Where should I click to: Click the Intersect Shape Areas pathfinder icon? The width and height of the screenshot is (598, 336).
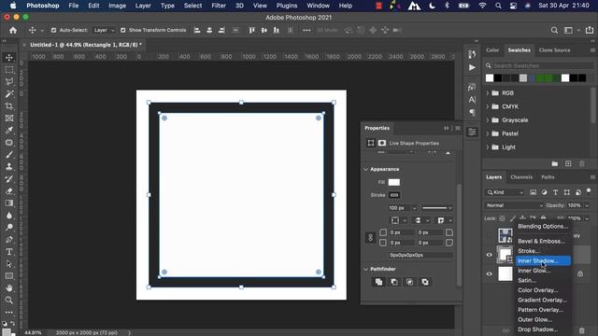point(409,282)
